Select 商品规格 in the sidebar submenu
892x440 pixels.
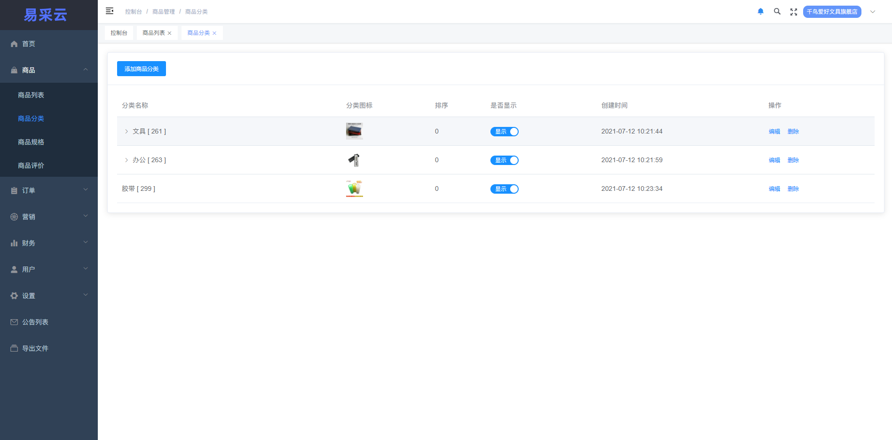(x=31, y=142)
